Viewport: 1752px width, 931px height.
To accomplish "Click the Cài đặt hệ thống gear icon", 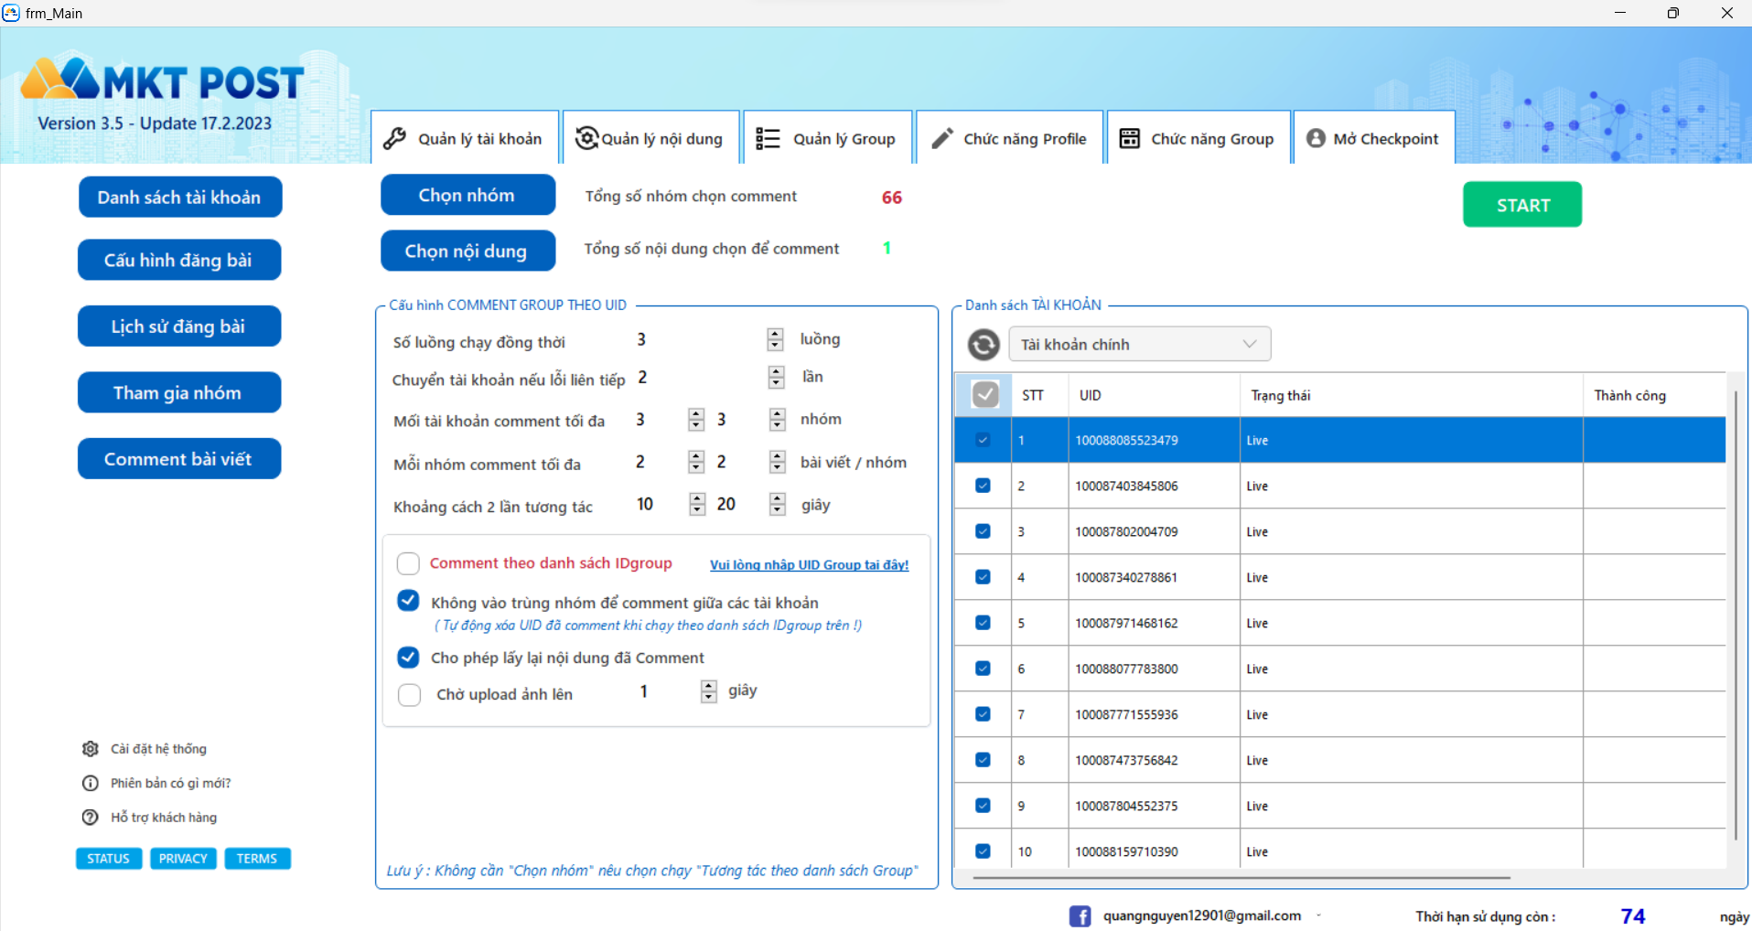I will [x=90, y=749].
